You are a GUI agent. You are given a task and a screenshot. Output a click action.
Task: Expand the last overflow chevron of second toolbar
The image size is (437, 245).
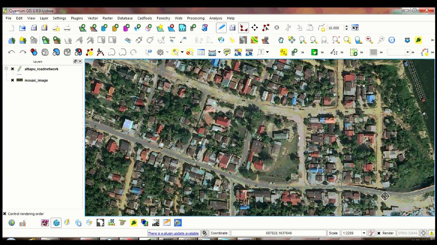433,40
